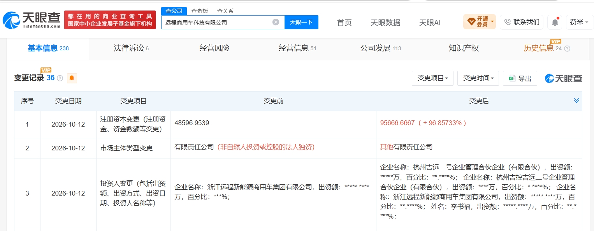Click the value 48596.9539 in row 1
Image resolution: width=594 pixels, height=231 pixels.
coord(192,123)
